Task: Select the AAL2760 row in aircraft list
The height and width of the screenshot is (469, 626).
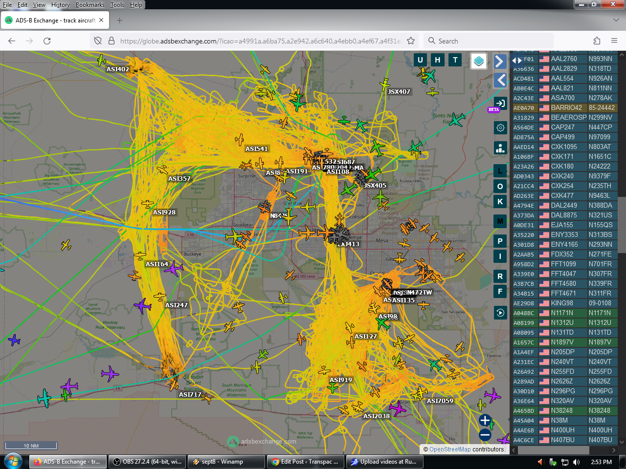Action: pyautogui.click(x=564, y=59)
